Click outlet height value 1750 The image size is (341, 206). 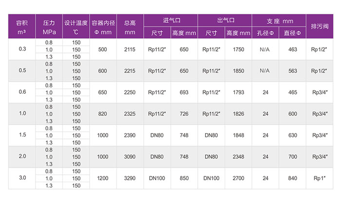pyautogui.click(x=238, y=50)
